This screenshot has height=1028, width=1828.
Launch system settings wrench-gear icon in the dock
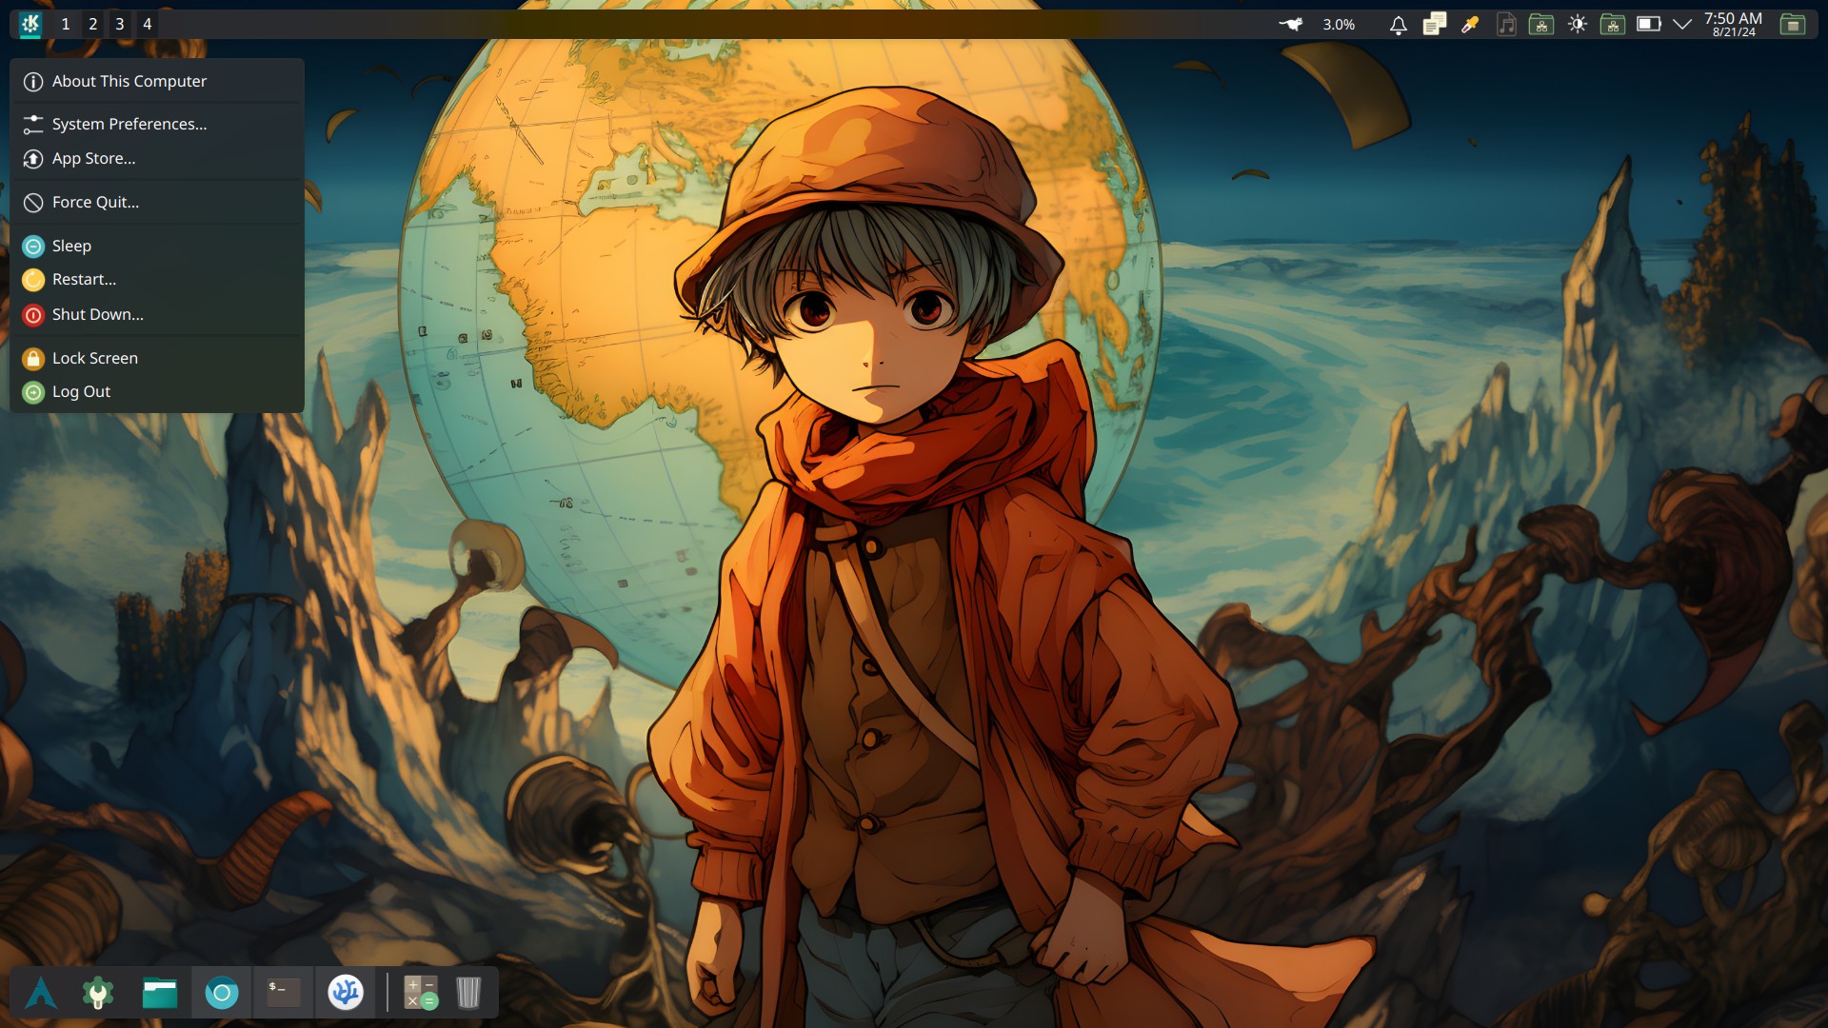tap(97, 993)
